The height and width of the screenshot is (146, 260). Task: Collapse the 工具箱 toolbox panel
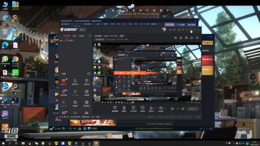click(x=88, y=74)
